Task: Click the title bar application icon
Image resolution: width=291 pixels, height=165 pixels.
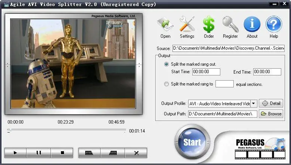Action: pos(6,4)
